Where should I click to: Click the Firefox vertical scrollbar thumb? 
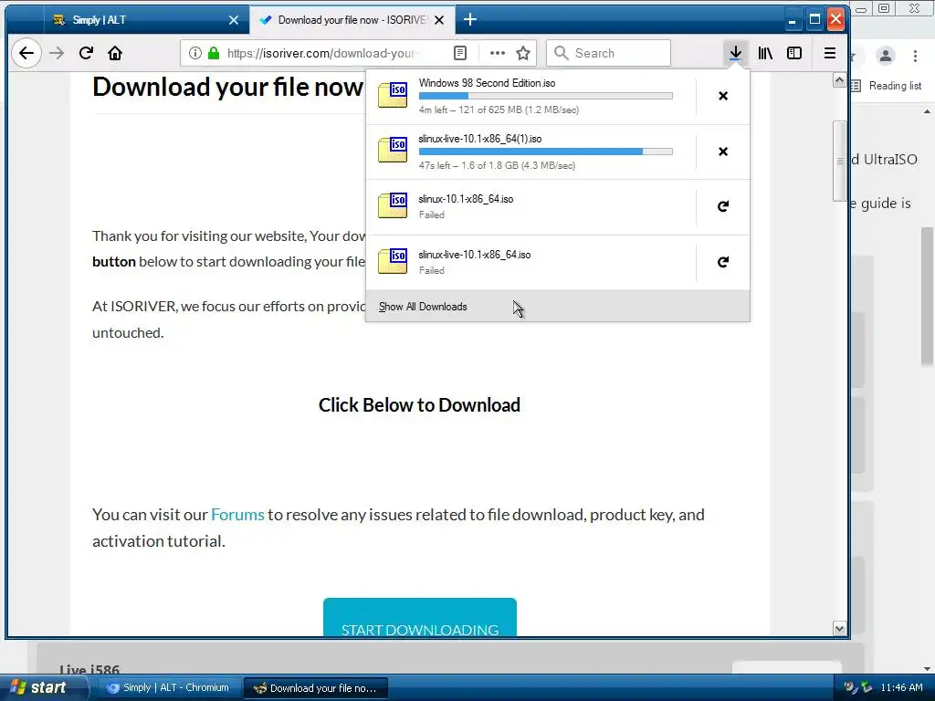[839, 161]
